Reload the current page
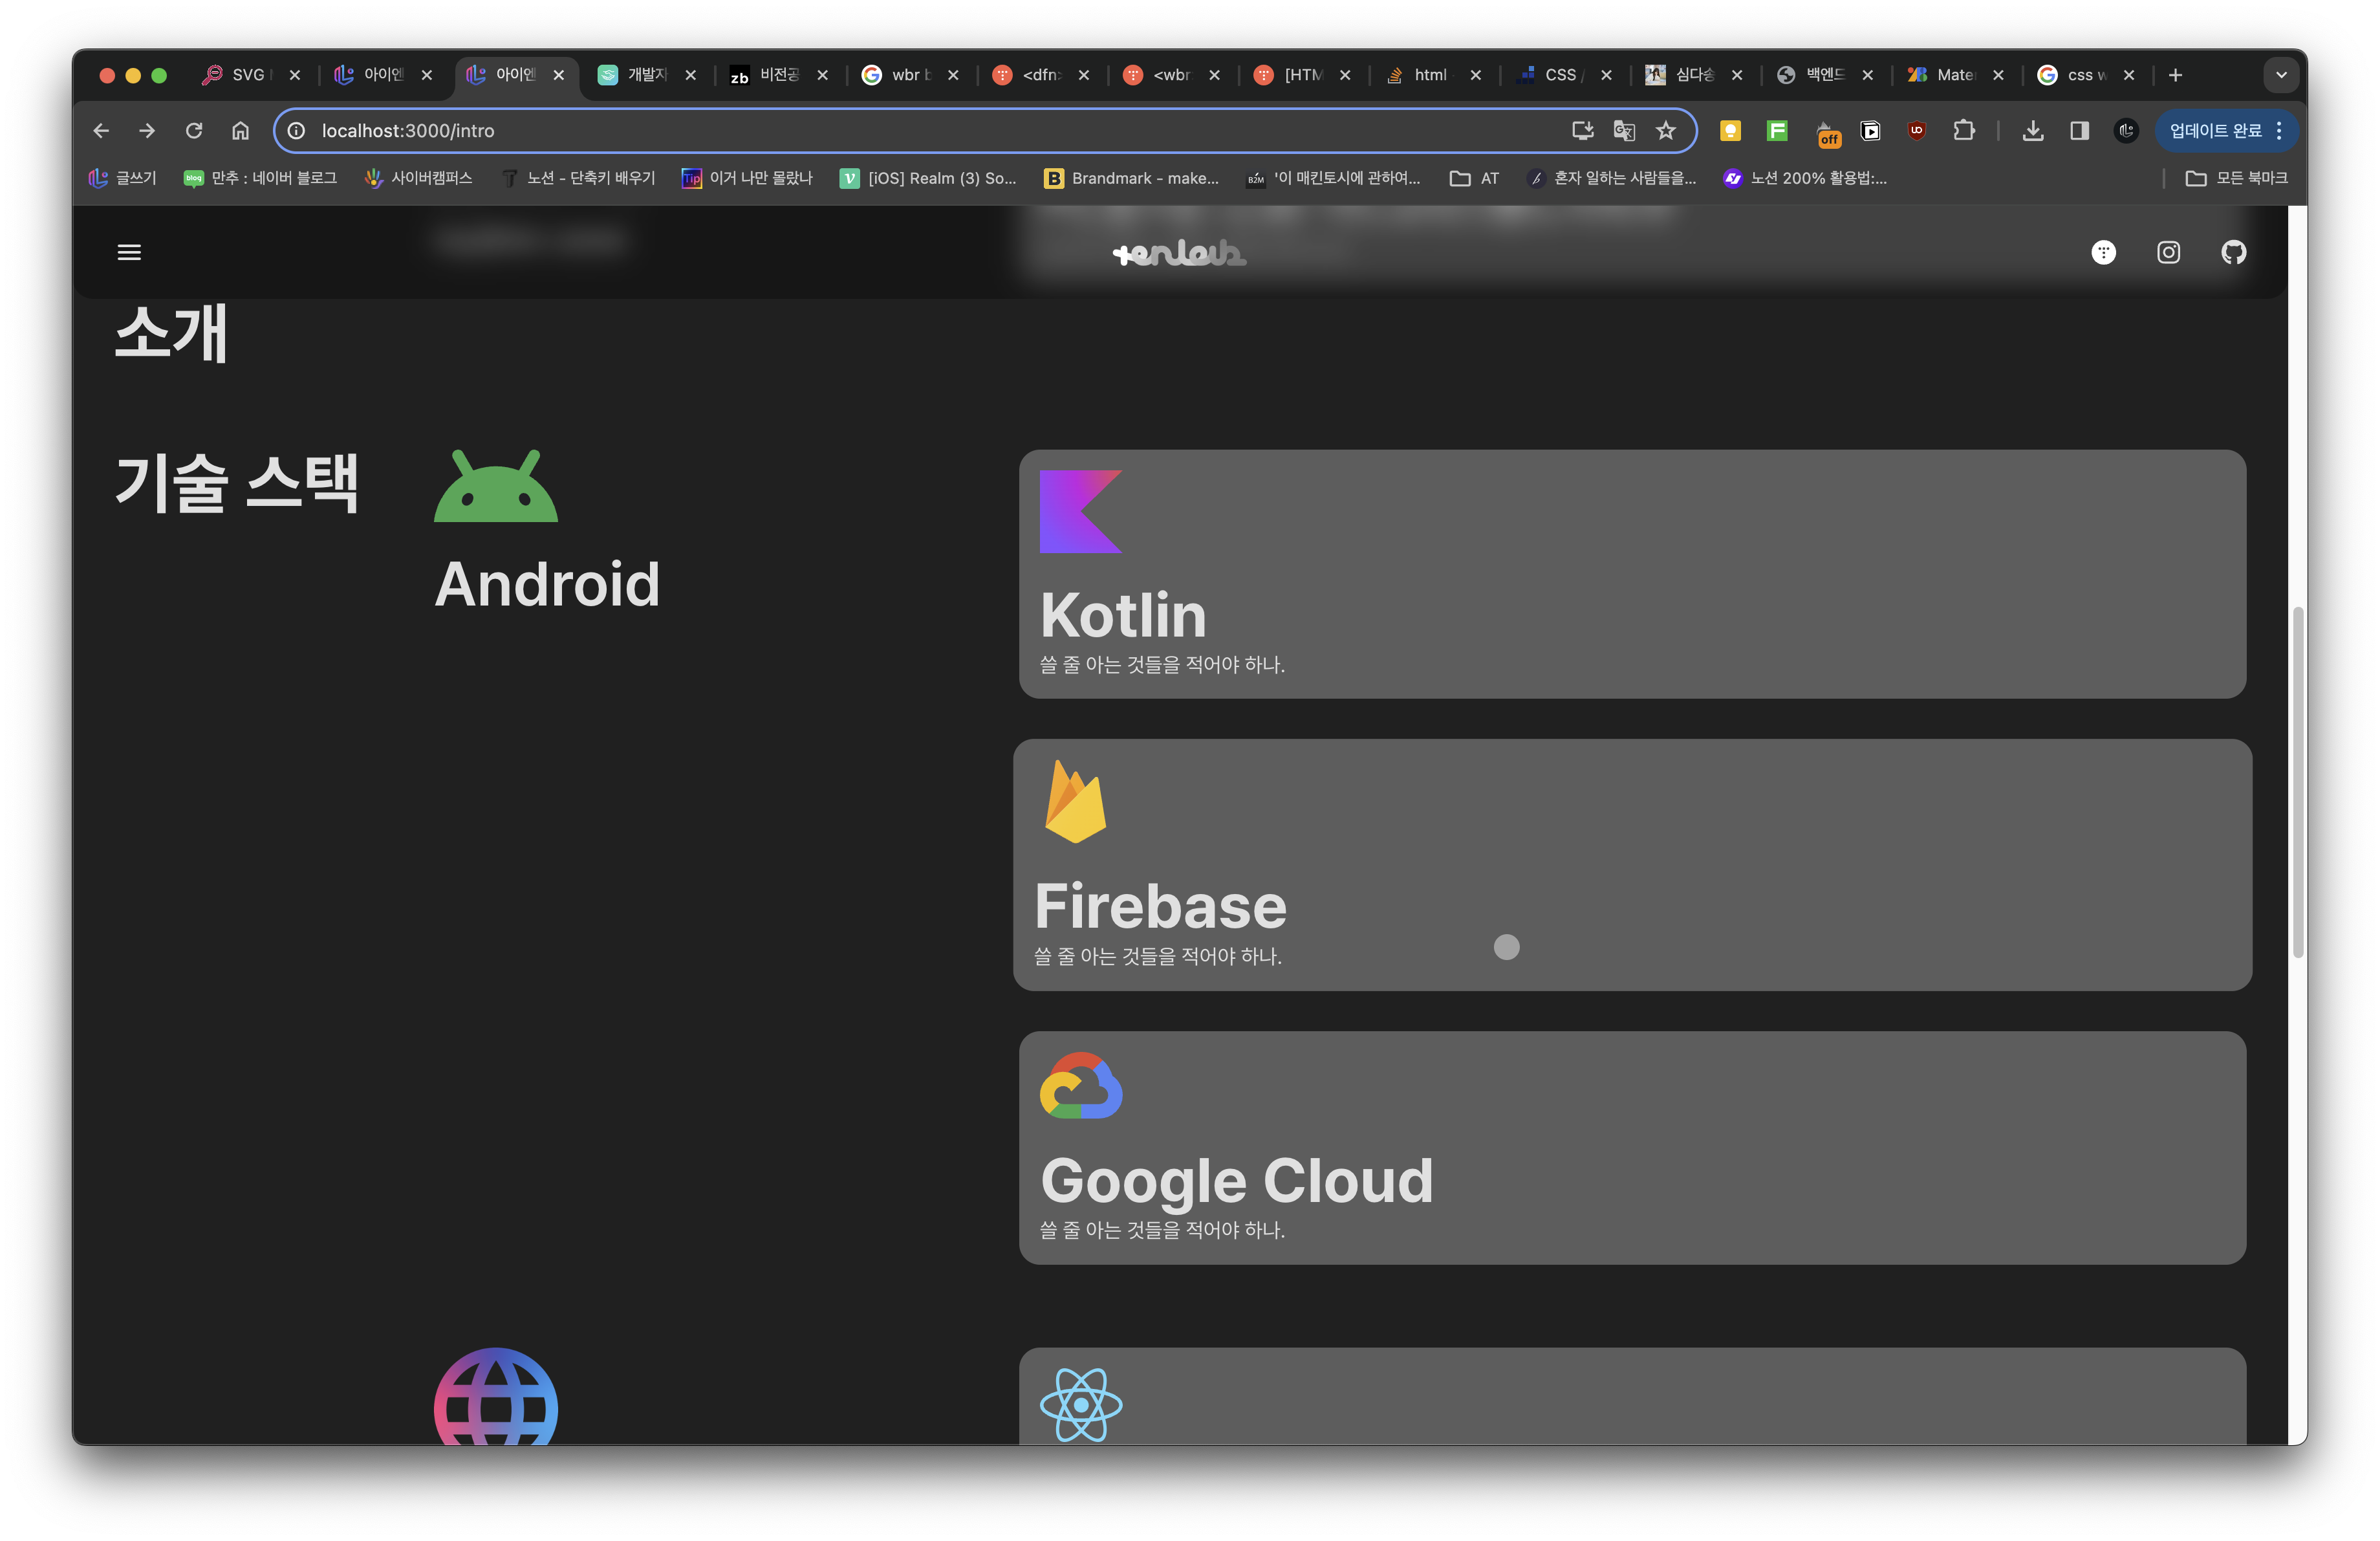The width and height of the screenshot is (2380, 1541). click(194, 131)
